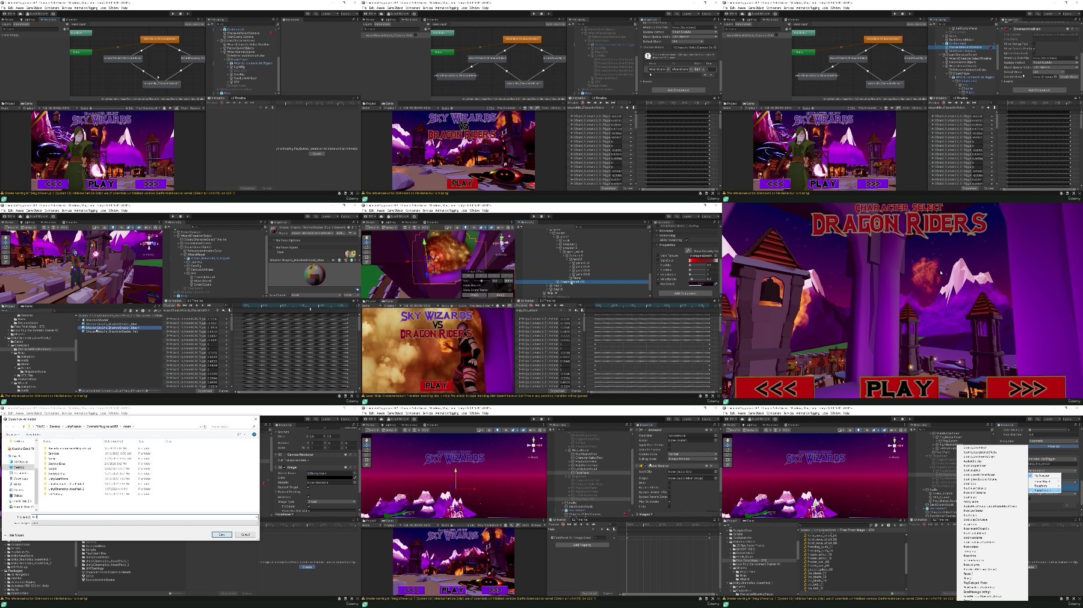Open the Component menu in the center frame
Screen dimensions: 1083x608
(412, 210)
